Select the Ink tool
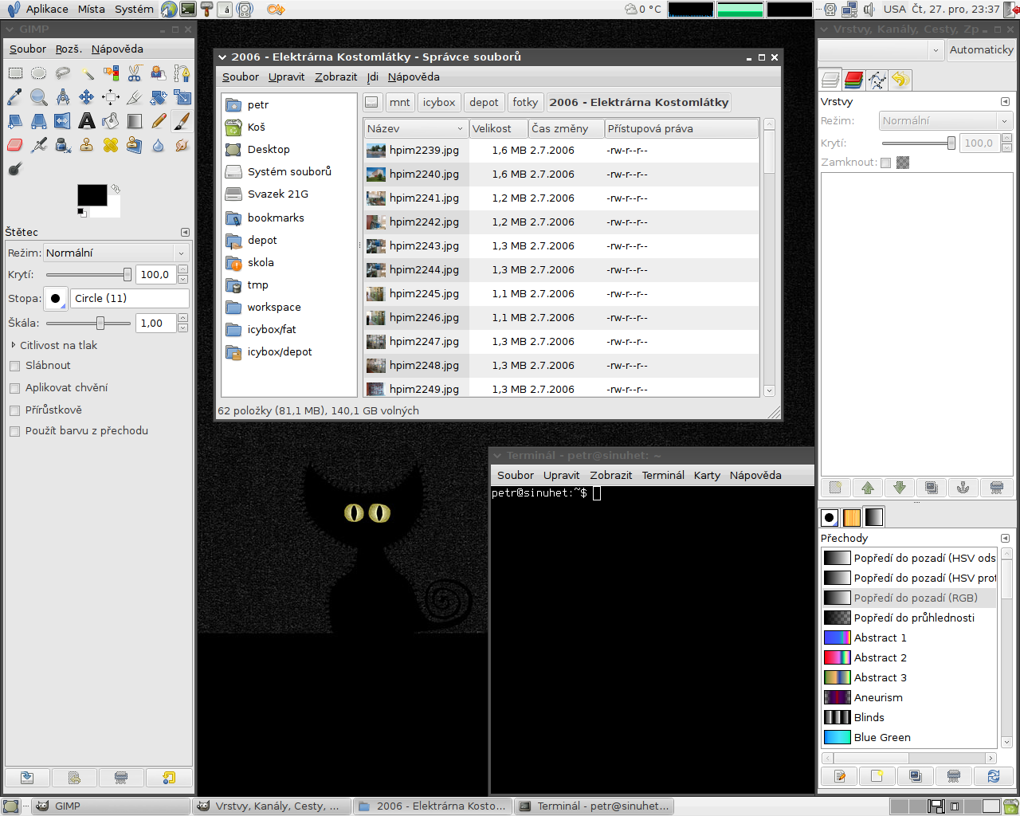 coord(62,145)
